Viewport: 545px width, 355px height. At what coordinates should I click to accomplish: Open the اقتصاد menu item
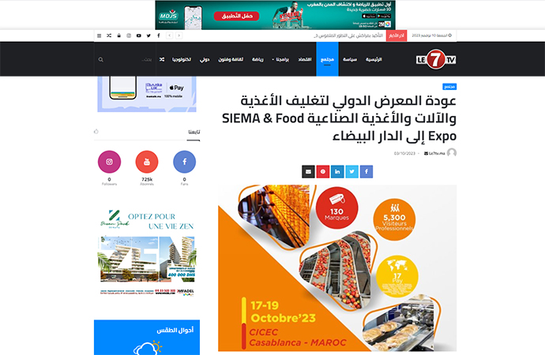305,59
